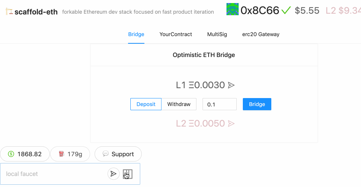The image size is (361, 187).
Task: Click the blue blockie avatar icon
Action: 232,9
